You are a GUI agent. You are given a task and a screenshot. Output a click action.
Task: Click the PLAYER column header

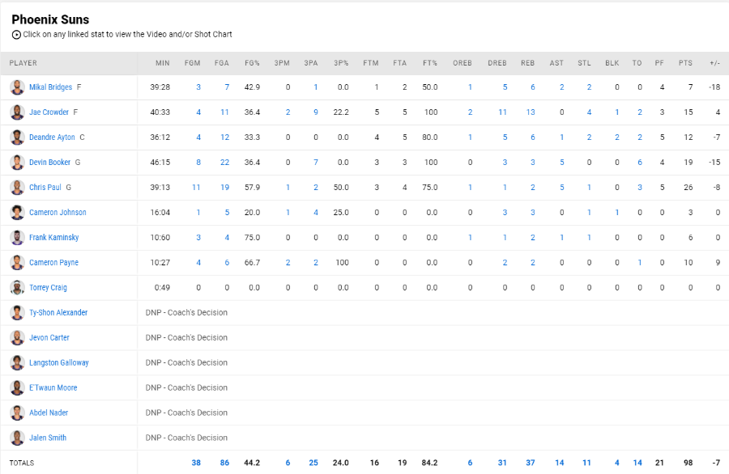23,63
